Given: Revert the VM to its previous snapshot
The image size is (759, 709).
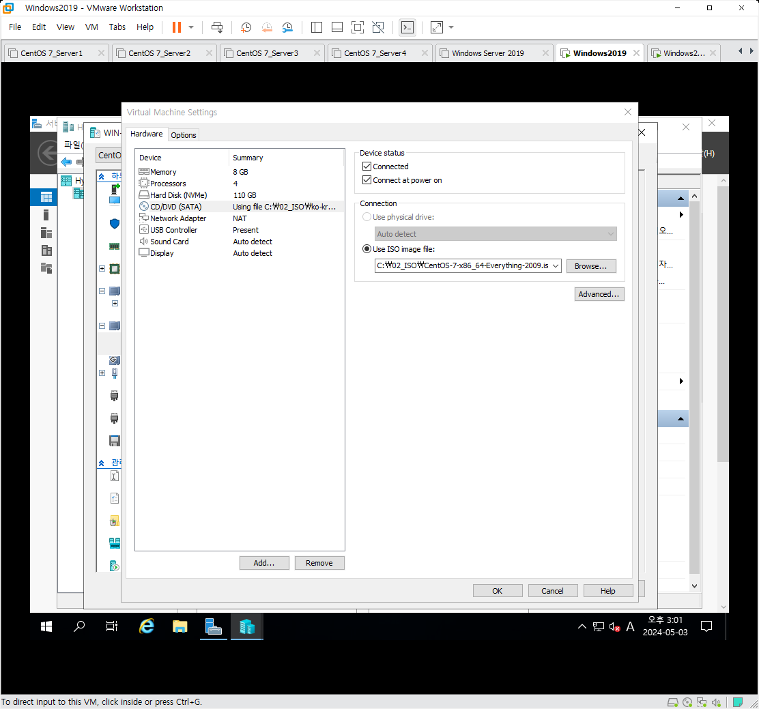Looking at the screenshot, I should [267, 27].
